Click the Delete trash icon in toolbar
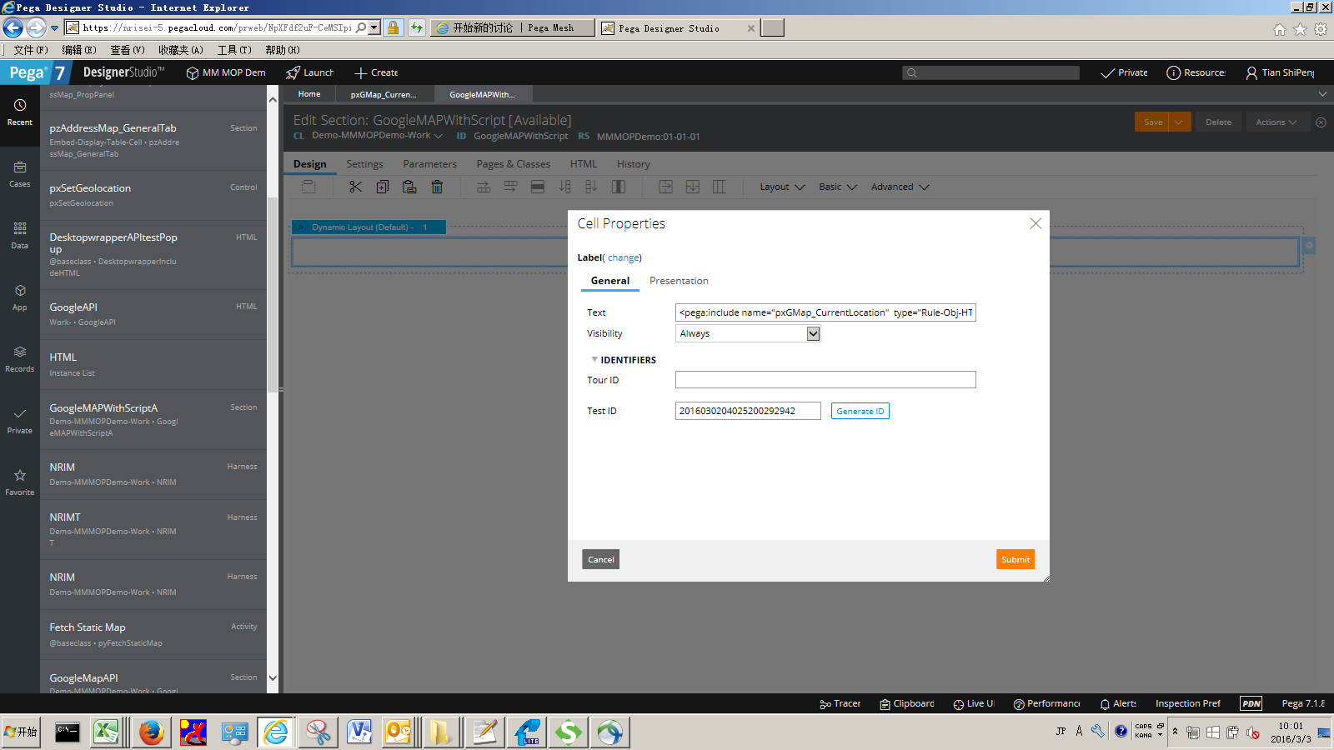 437,187
